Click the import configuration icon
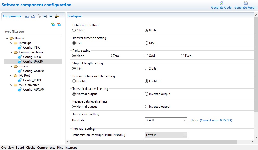 point(27,16)
